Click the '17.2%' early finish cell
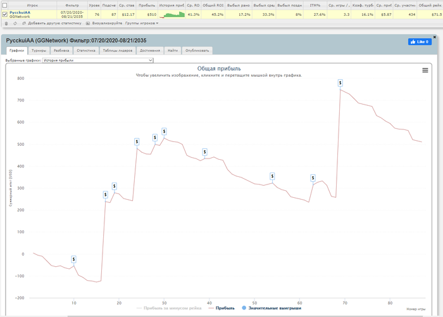Image resolution: width=443 pixels, height=317 pixels. [239, 15]
